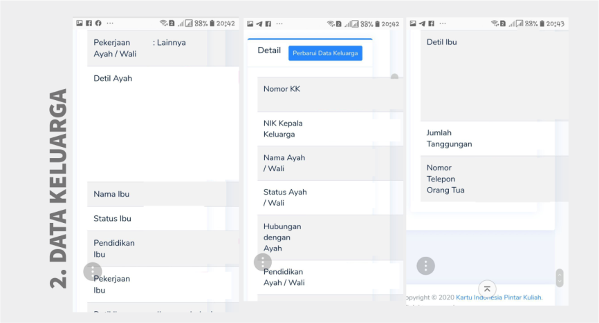
Task: Select the Detail heading tab
Action: pyautogui.click(x=269, y=50)
